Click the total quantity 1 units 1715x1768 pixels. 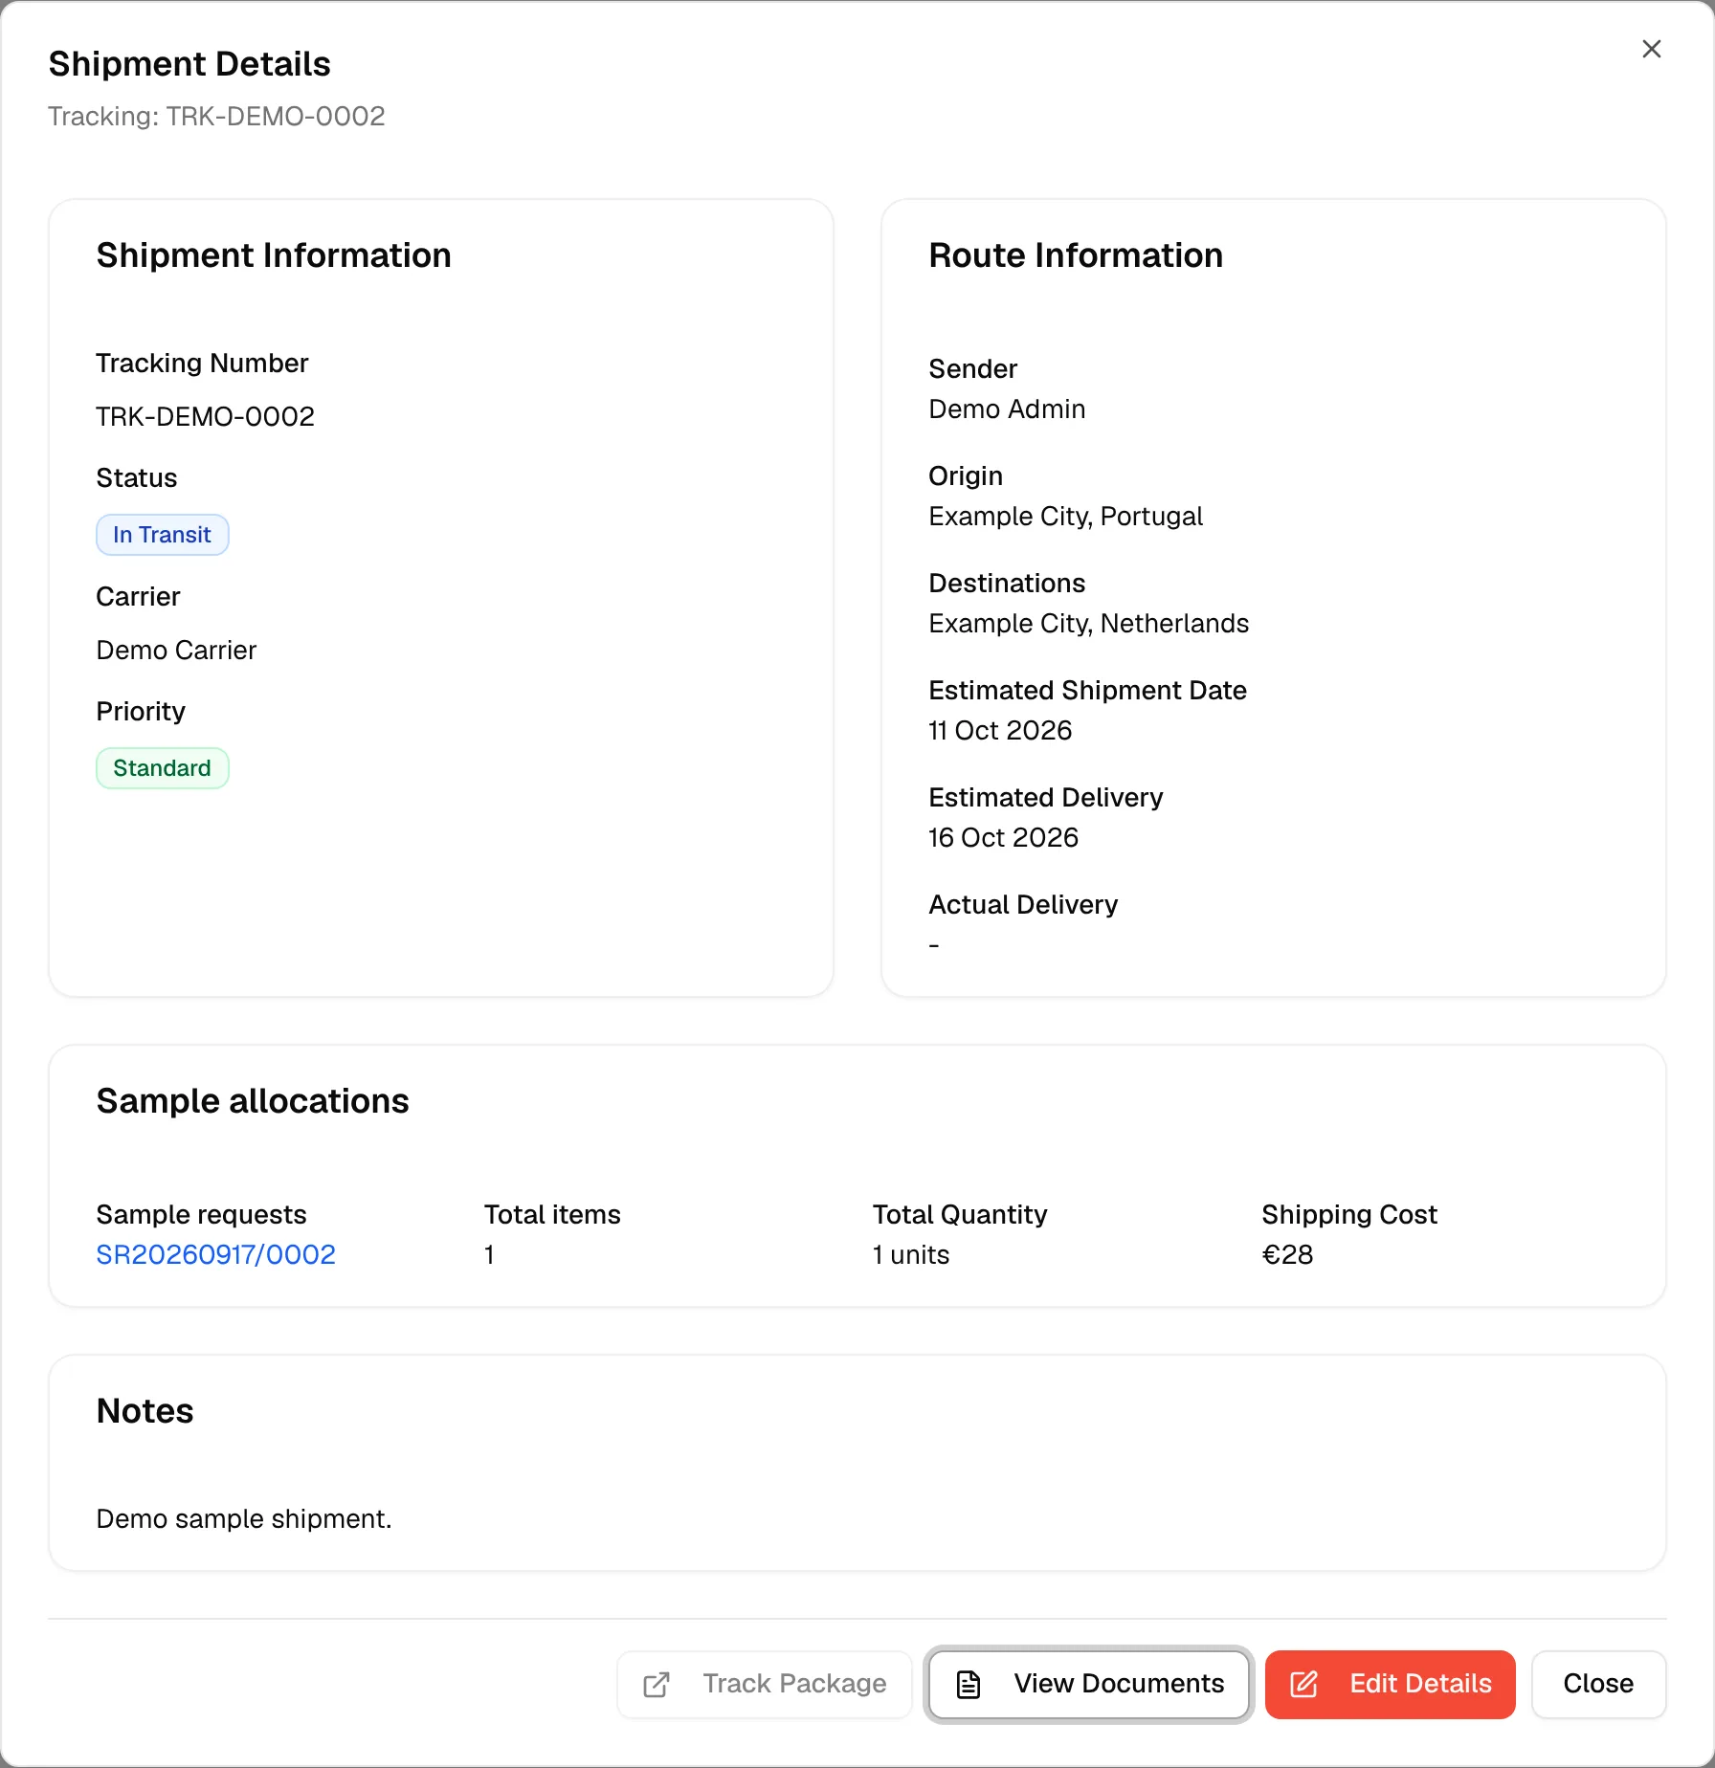click(x=911, y=1254)
